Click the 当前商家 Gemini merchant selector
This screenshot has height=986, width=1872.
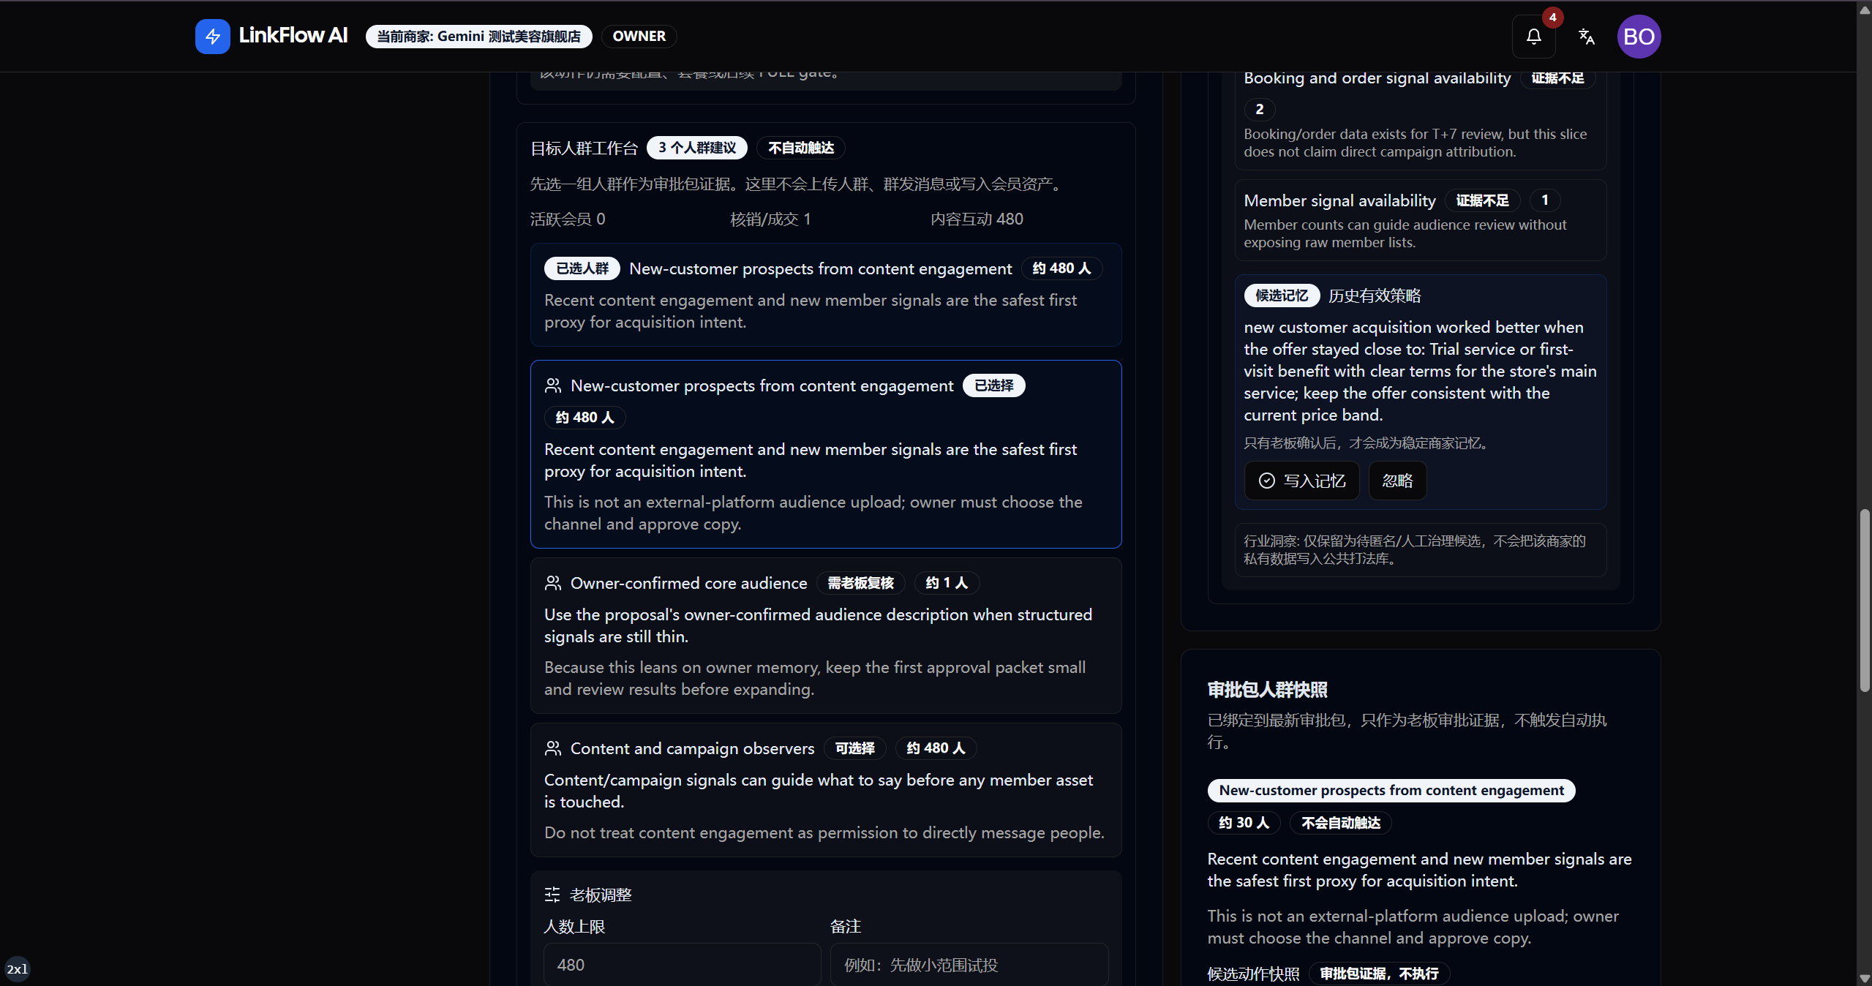click(x=478, y=37)
